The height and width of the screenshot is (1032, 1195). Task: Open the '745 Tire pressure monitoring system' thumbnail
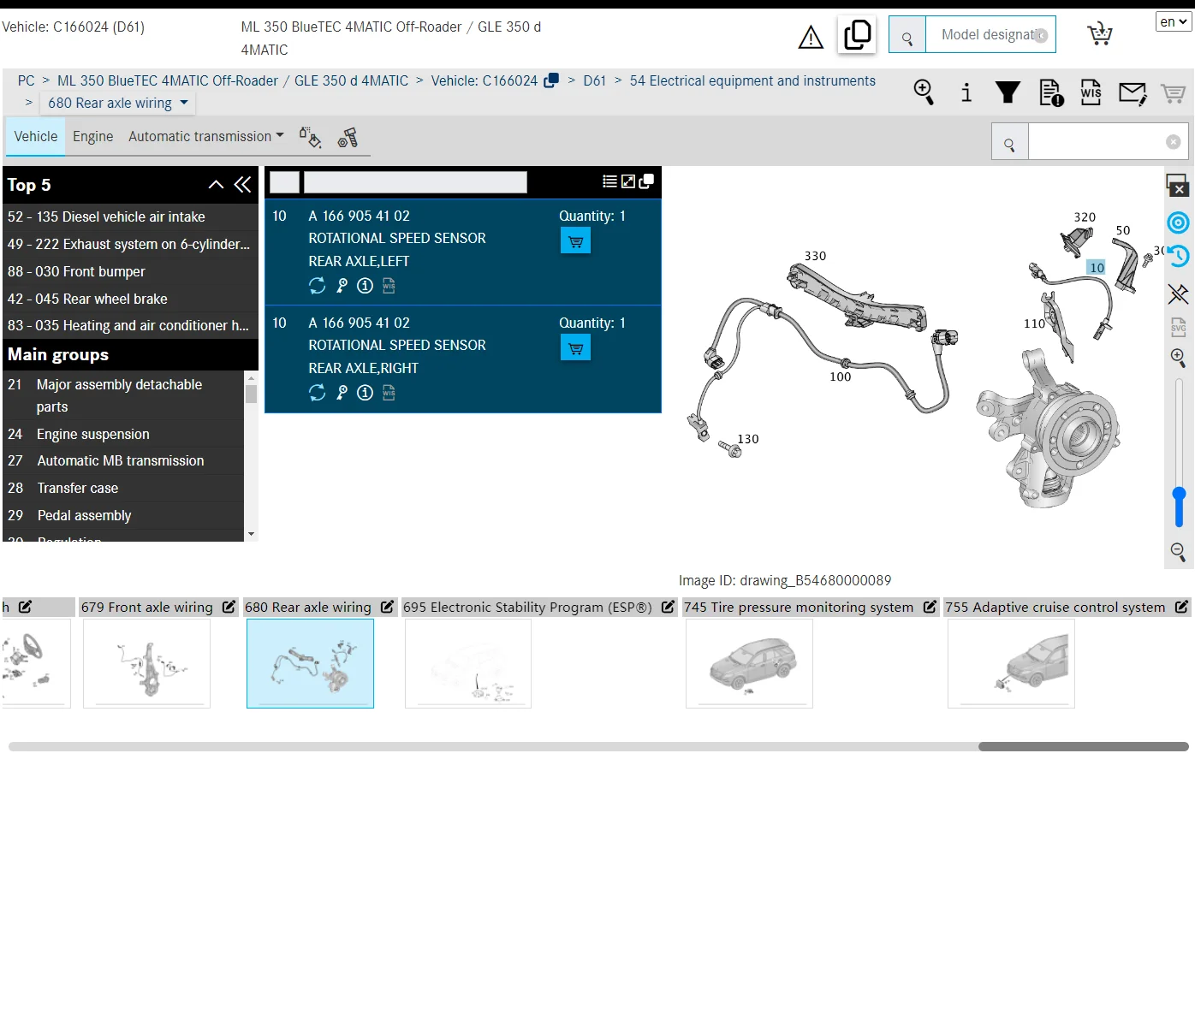pos(749,664)
